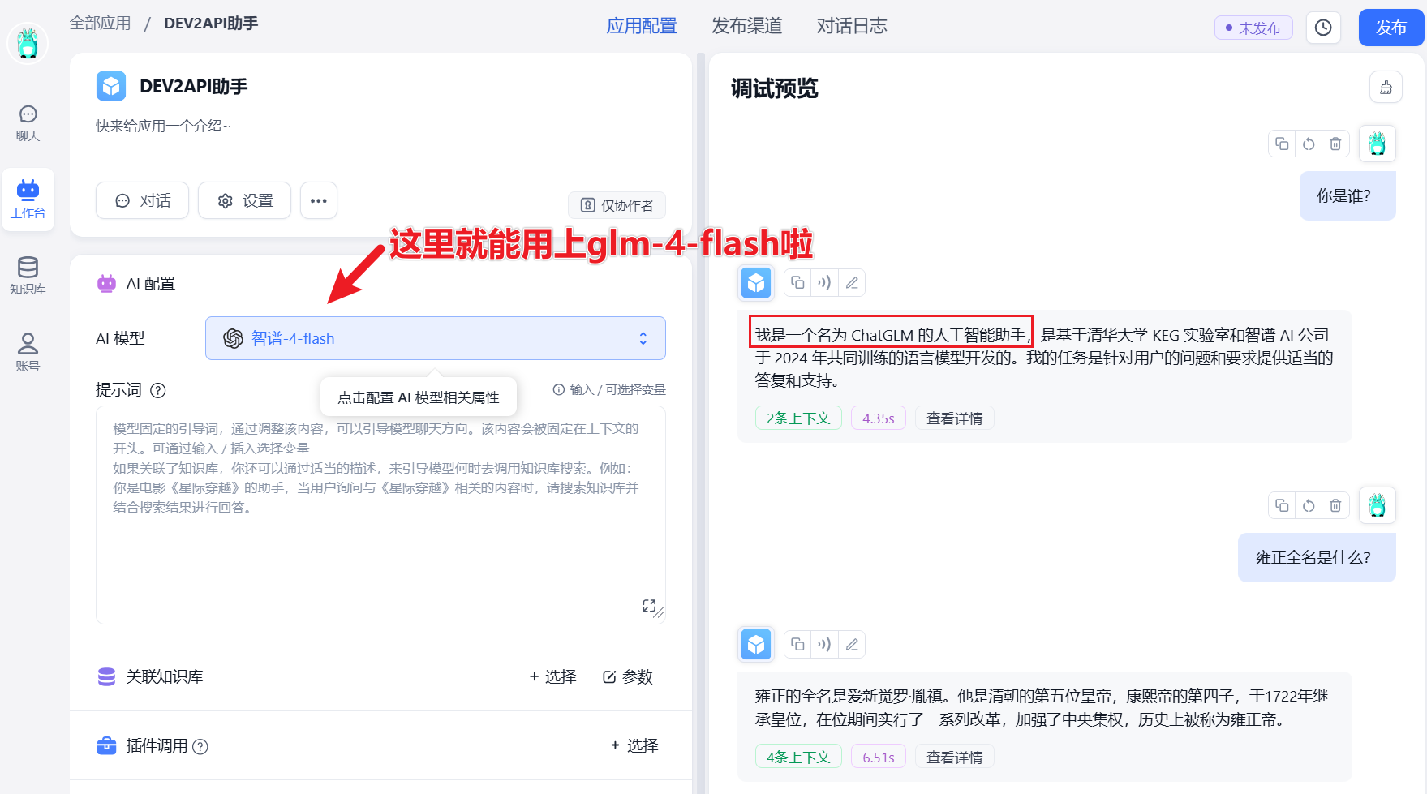
Task: Switch to the 应用配置 tab
Action: [x=642, y=26]
